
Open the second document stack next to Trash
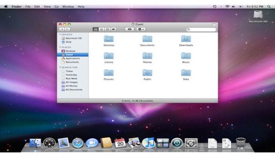coord(226,143)
